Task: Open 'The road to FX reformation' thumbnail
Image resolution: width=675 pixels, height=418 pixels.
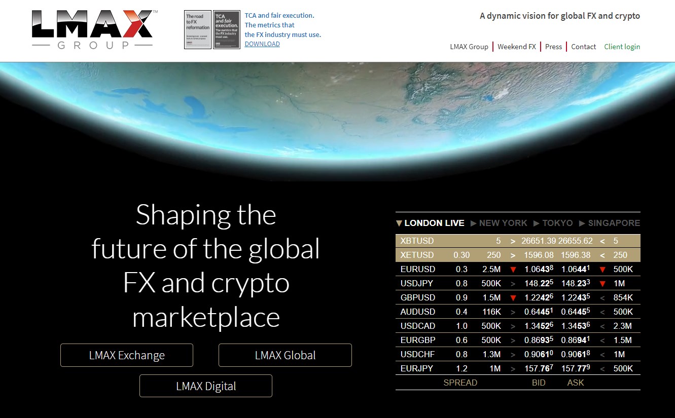Action: click(198, 29)
